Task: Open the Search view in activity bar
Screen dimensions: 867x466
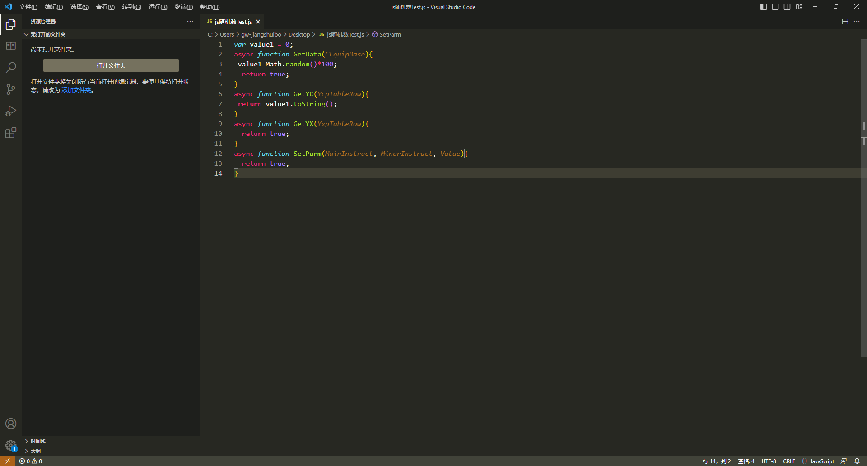Action: (x=11, y=68)
